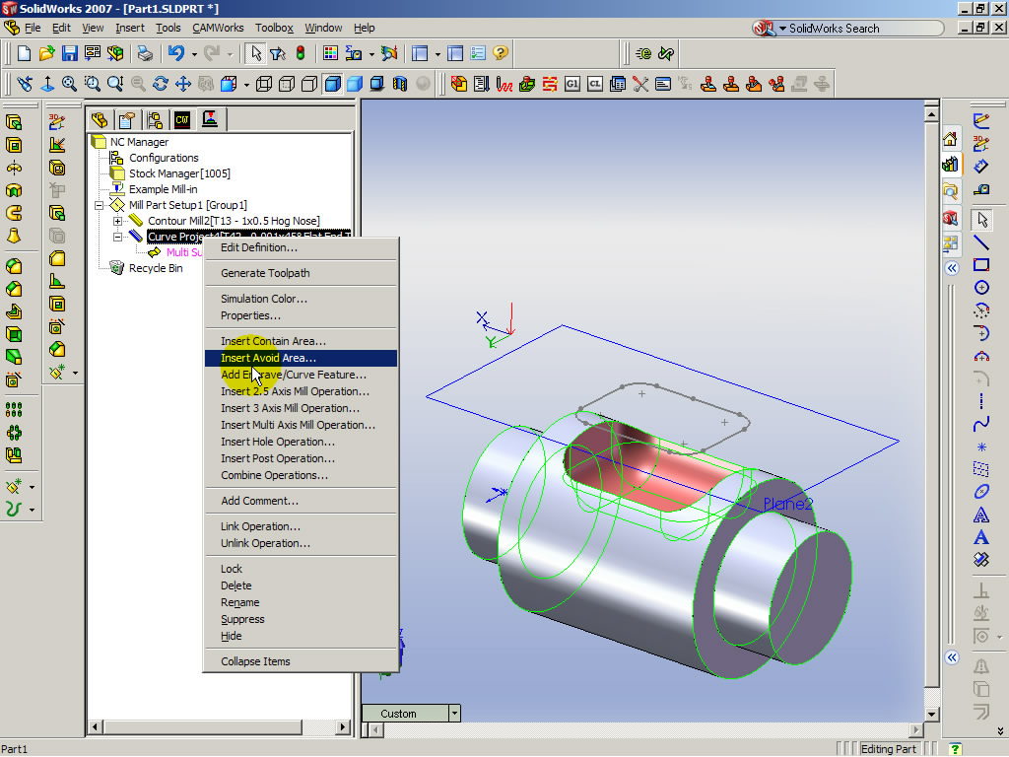Open the color grid Edit Color icon
This screenshot has width=1009, height=757.
tap(330, 53)
